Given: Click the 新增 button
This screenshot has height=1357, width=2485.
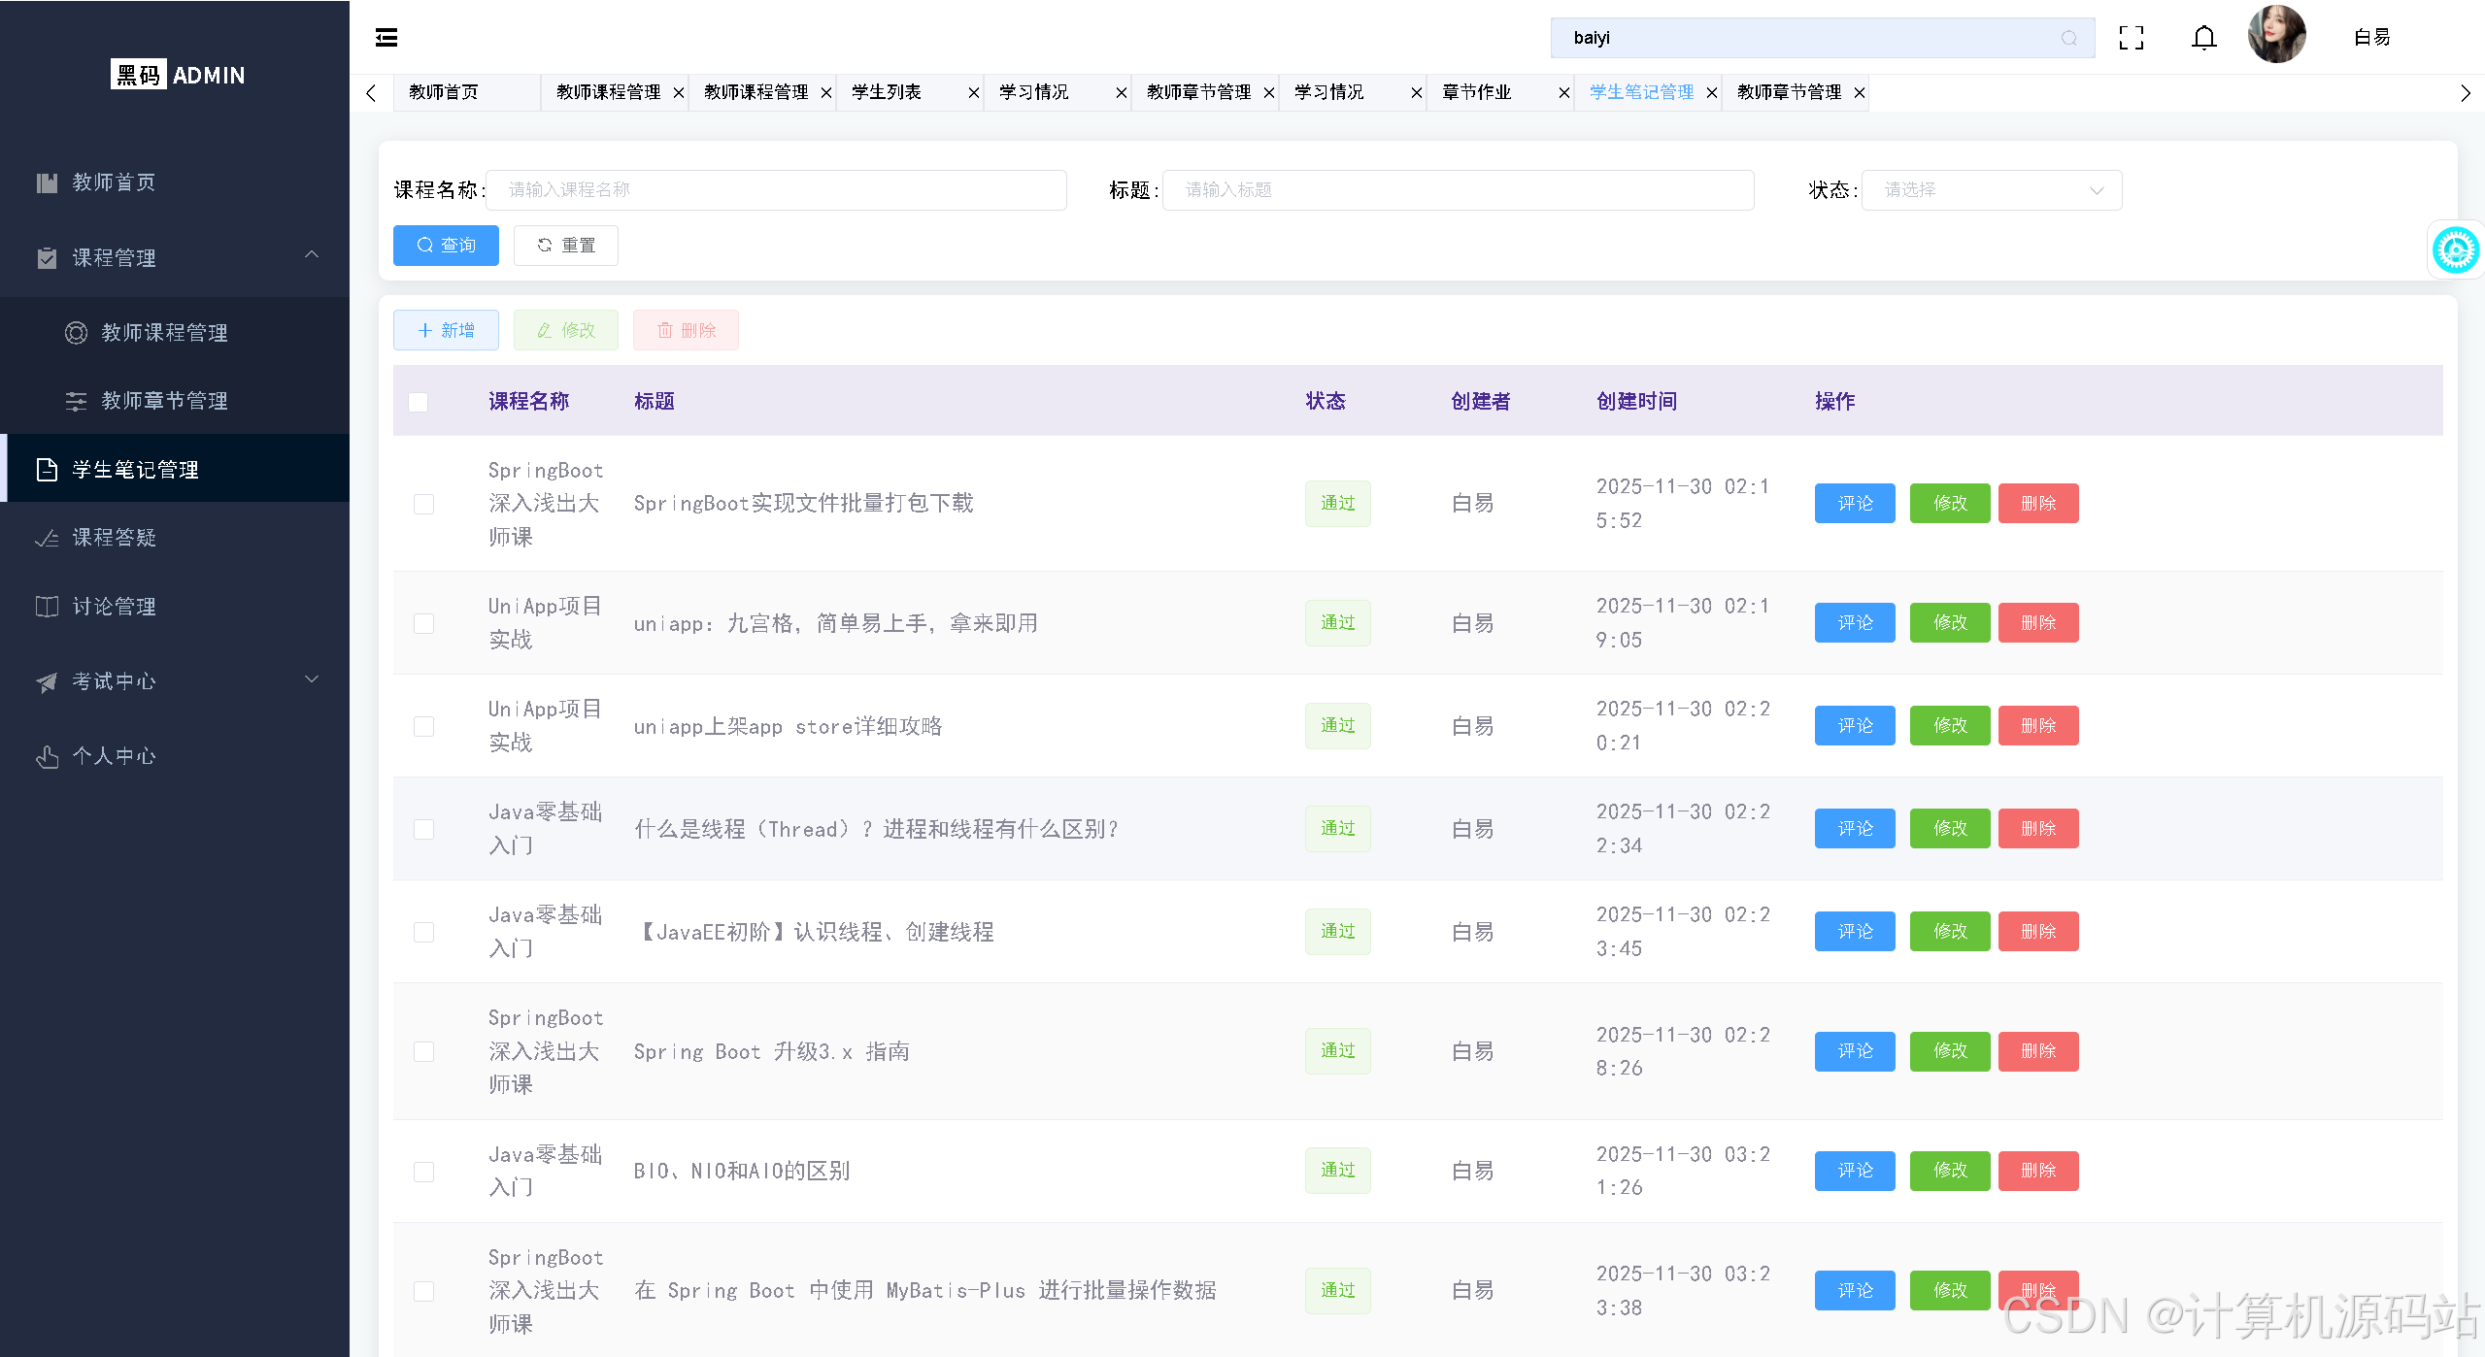Looking at the screenshot, I should pos(446,331).
